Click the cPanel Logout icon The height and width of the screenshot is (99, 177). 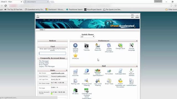click(x=137, y=16)
